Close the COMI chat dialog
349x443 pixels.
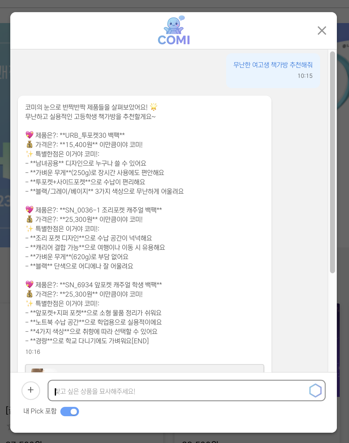[x=322, y=31]
